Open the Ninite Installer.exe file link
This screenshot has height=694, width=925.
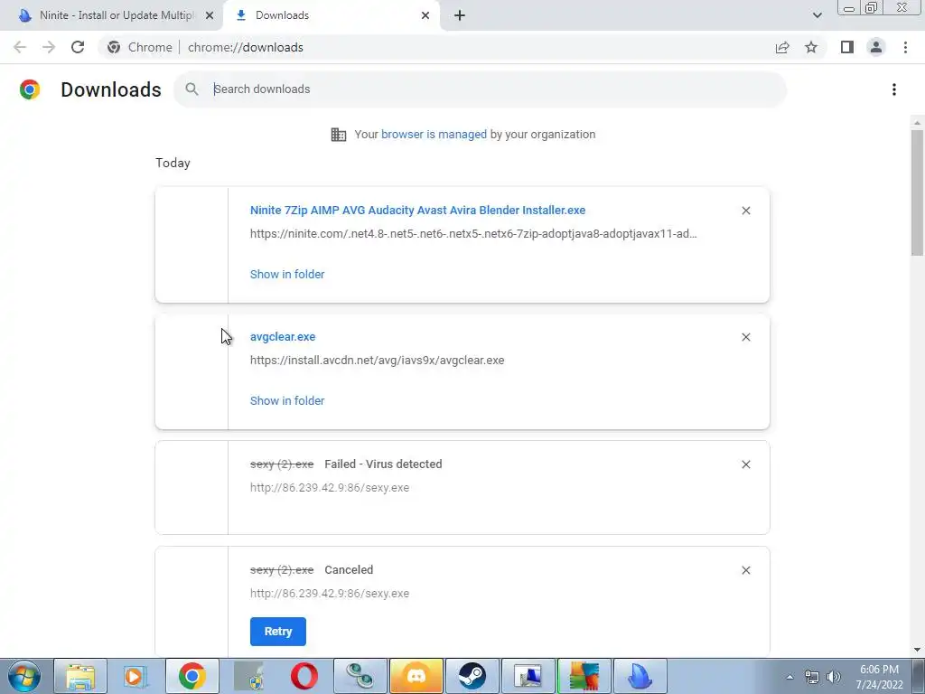pyautogui.click(x=417, y=210)
